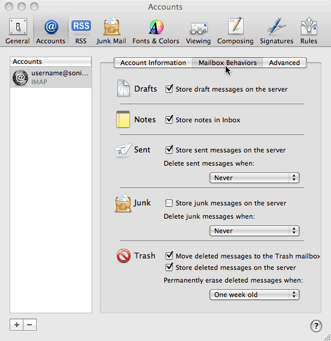This screenshot has height=341, width=331.
Task: Open Junk Mail preferences
Action: (x=111, y=31)
